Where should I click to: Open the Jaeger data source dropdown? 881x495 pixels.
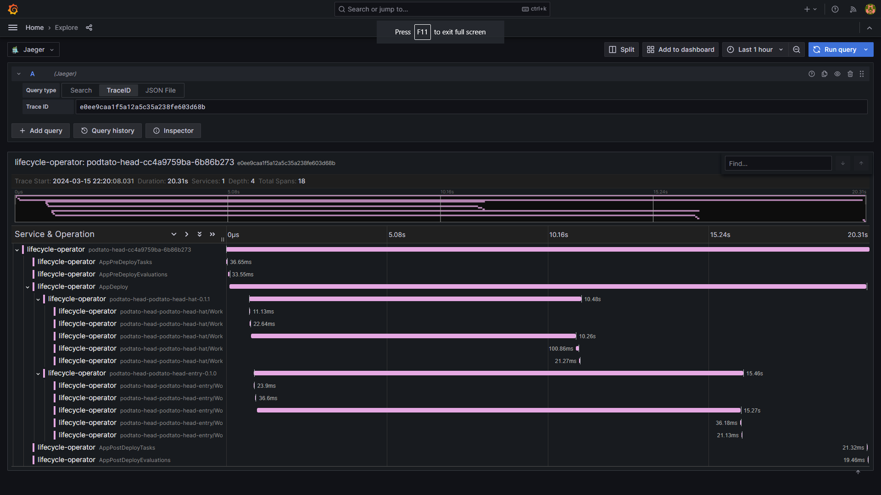coord(33,49)
